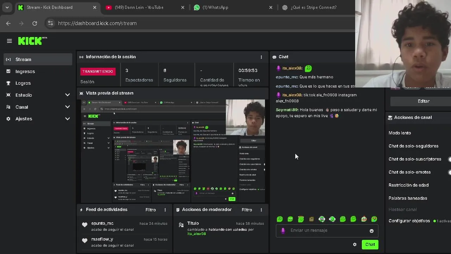Insert the green halo emote into chat
This screenshot has height=254, width=451.
301,219
